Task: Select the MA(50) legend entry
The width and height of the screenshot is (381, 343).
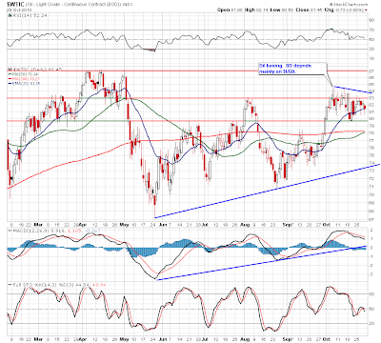Action: pos(24,74)
